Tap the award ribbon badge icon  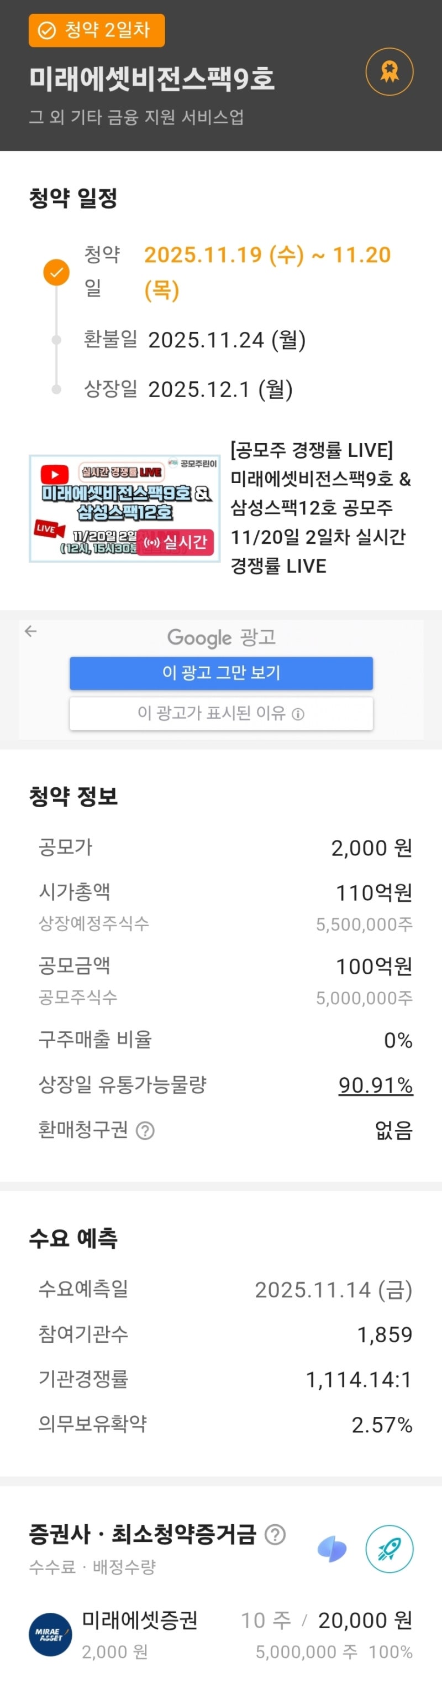(x=389, y=71)
